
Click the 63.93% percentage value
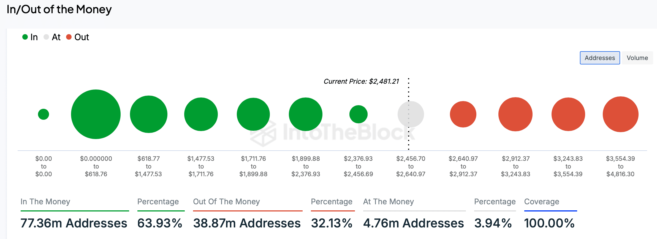pyautogui.click(x=160, y=223)
